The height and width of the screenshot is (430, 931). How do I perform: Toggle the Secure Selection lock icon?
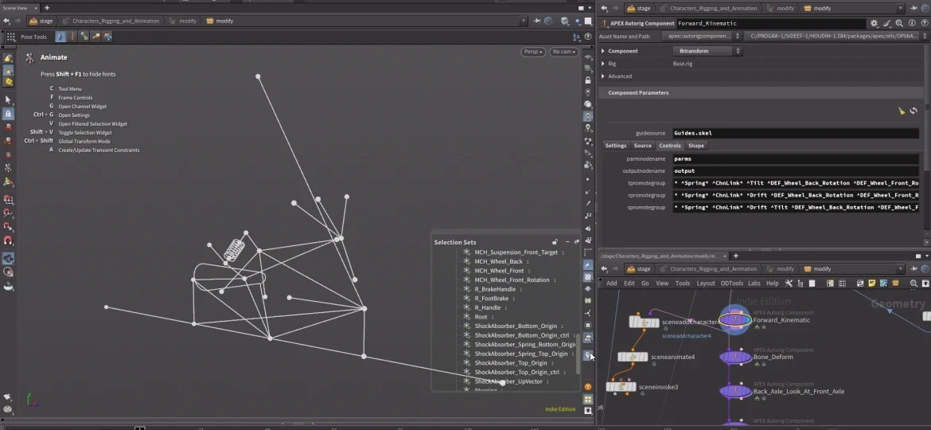pyautogui.click(x=8, y=113)
